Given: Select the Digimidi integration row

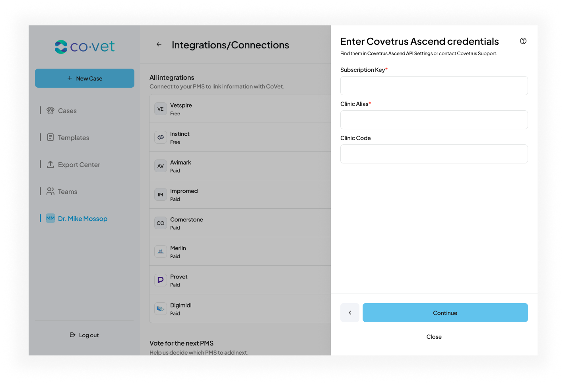Looking at the screenshot, I should 240,309.
